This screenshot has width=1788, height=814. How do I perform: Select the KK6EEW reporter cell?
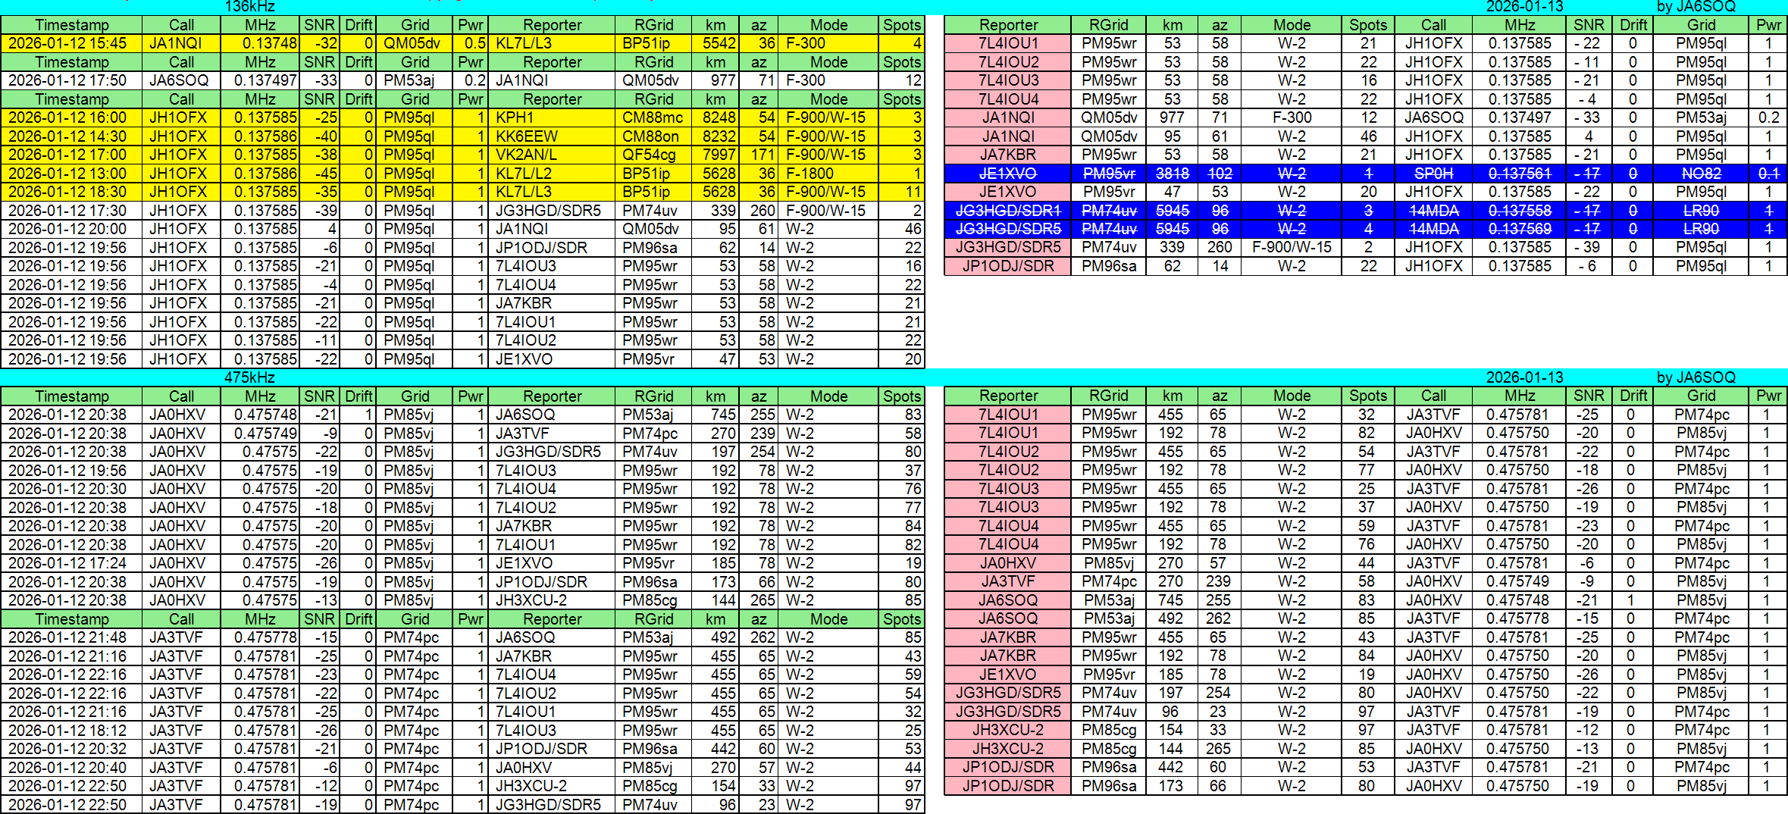(x=551, y=136)
